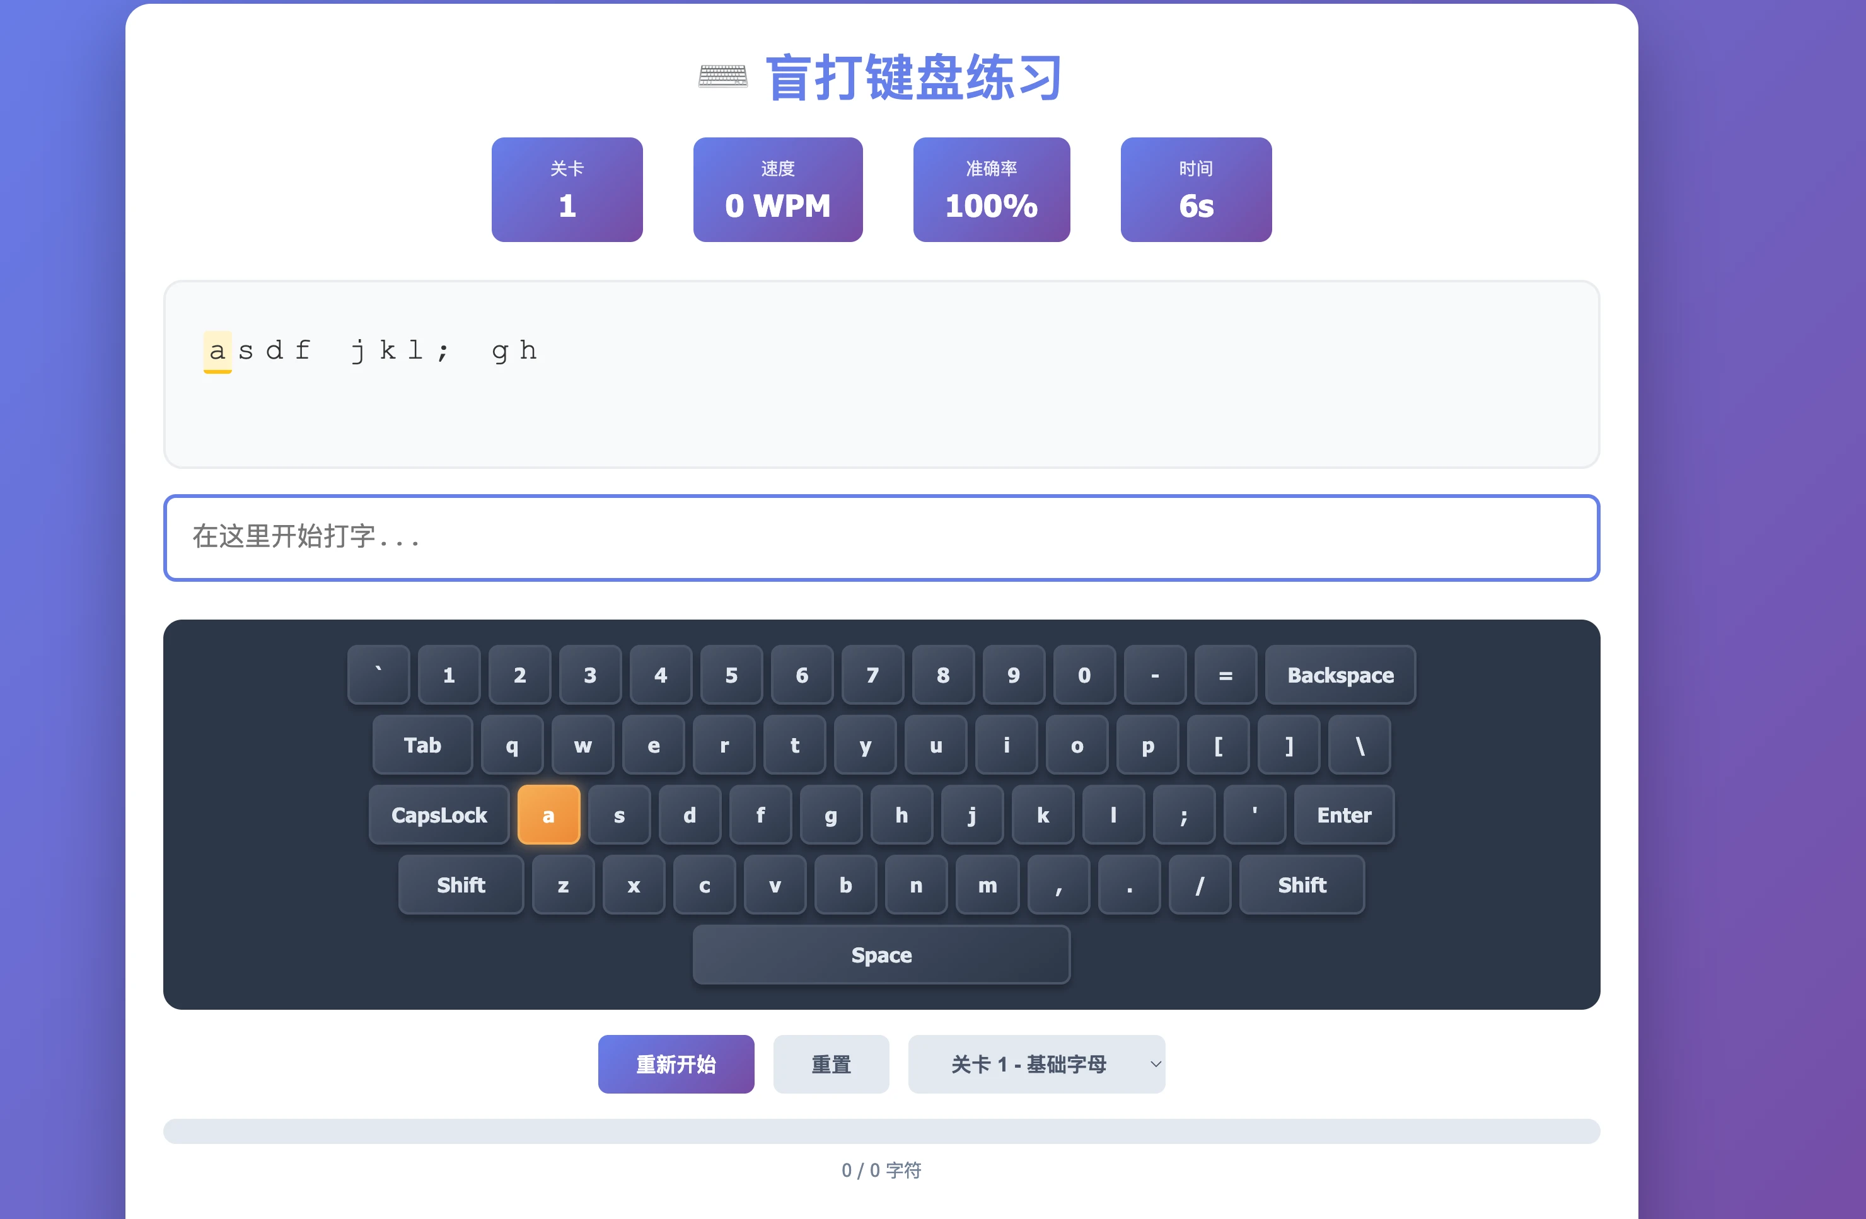Click the apostrophe key

[x=1255, y=814]
